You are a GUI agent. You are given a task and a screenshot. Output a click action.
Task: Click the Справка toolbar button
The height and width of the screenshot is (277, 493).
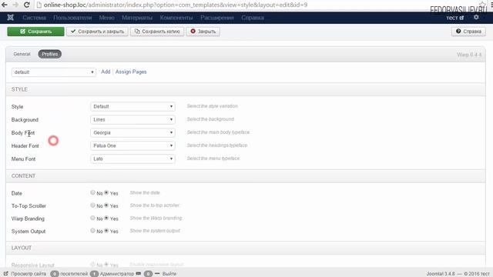468,32
